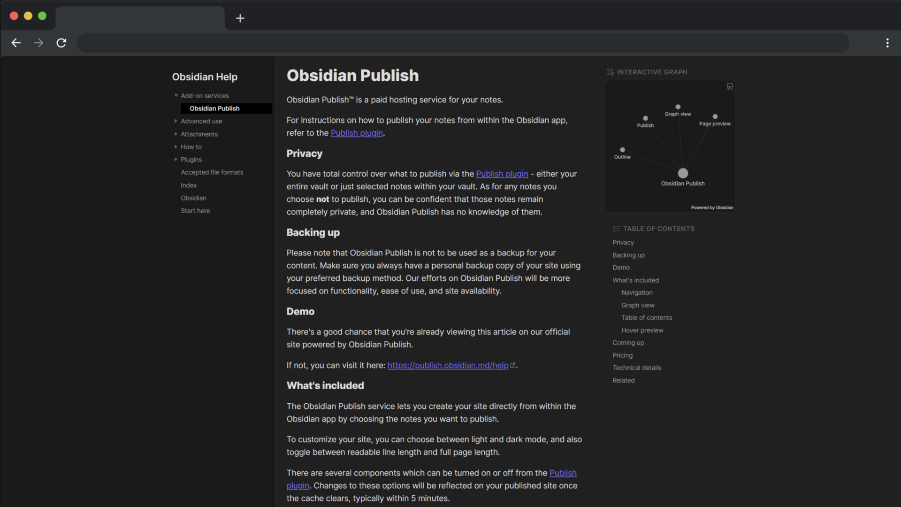Open Accepted file formats page
The height and width of the screenshot is (507, 901).
(212, 172)
